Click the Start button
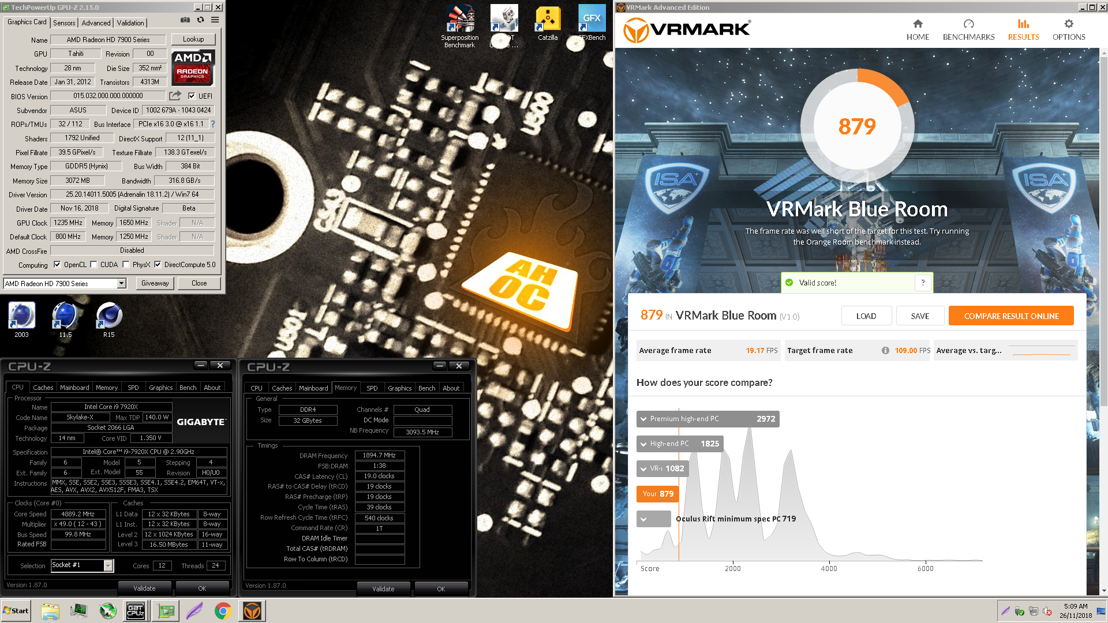 pos(16,611)
